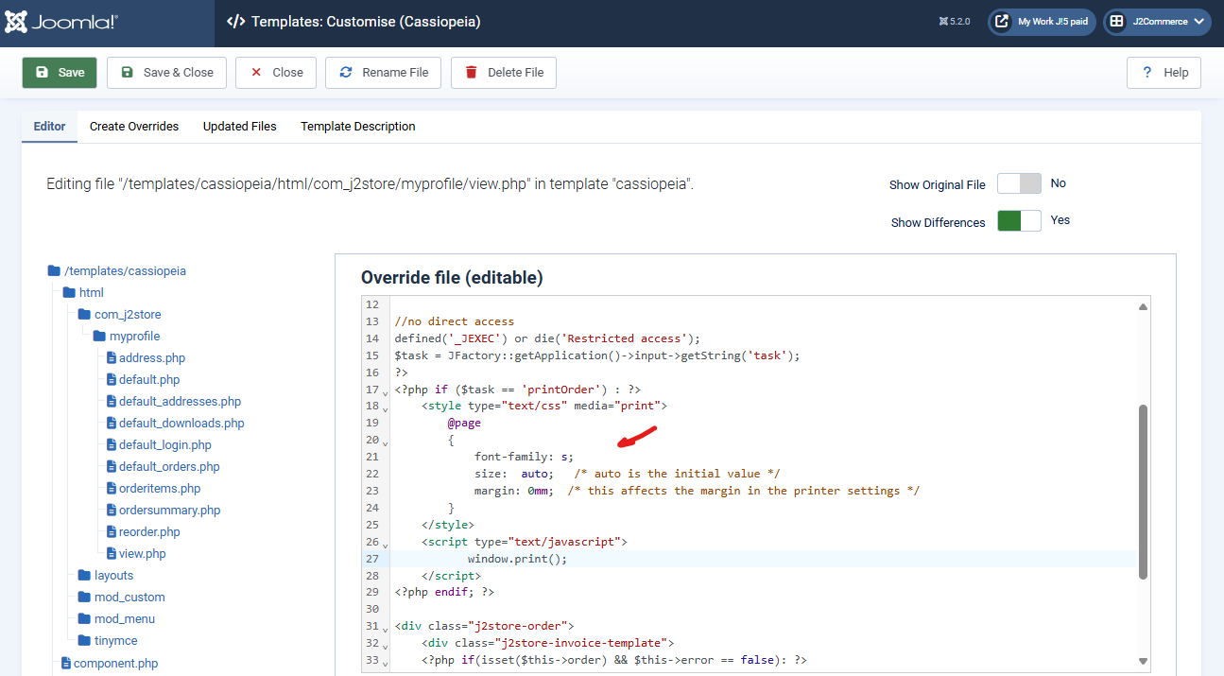
Task: Expand the mod_menu folder
Action: pos(116,619)
